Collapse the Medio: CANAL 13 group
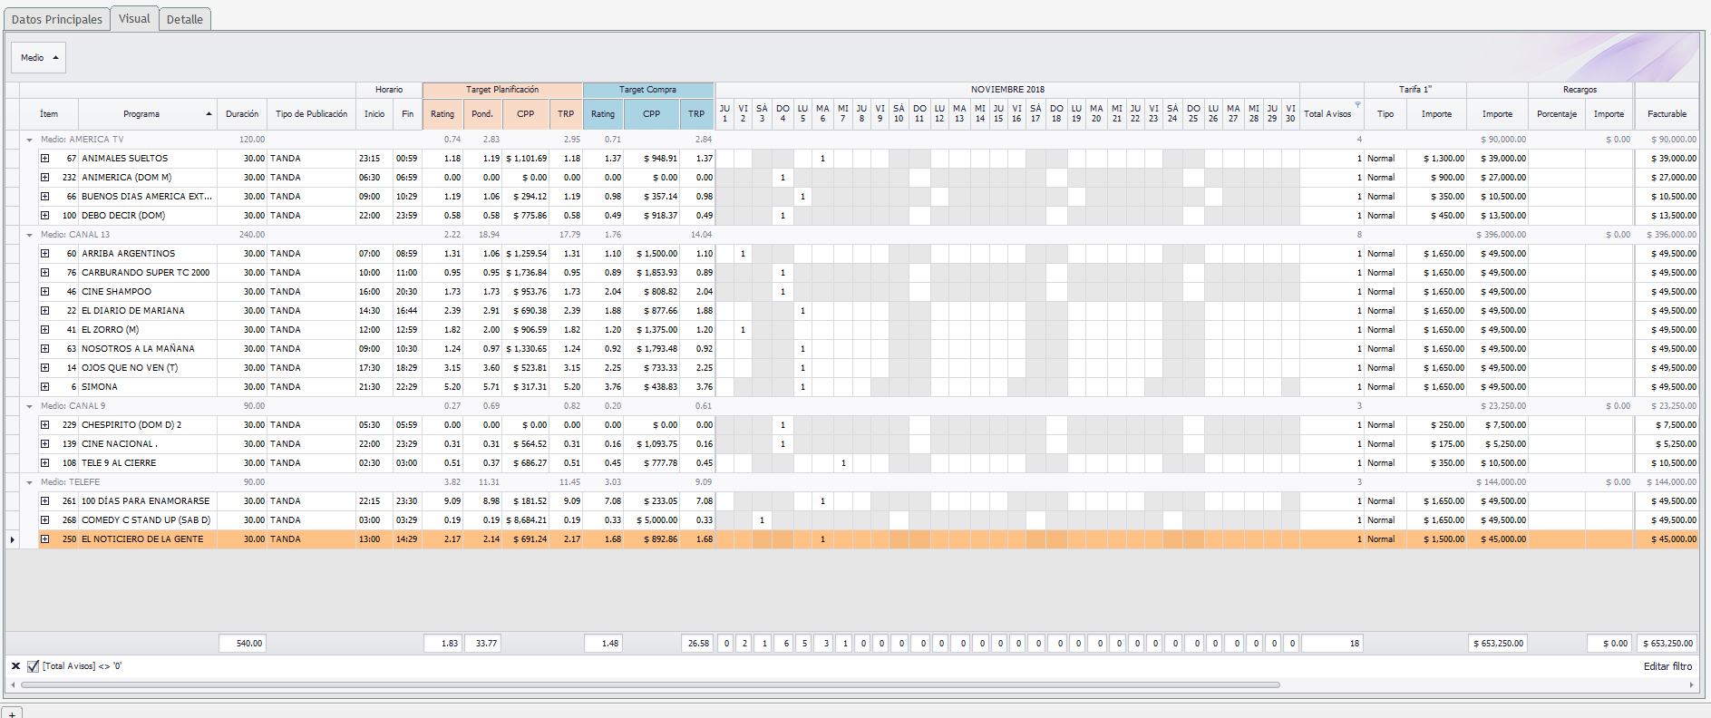This screenshot has height=718, width=1711. 29,235
